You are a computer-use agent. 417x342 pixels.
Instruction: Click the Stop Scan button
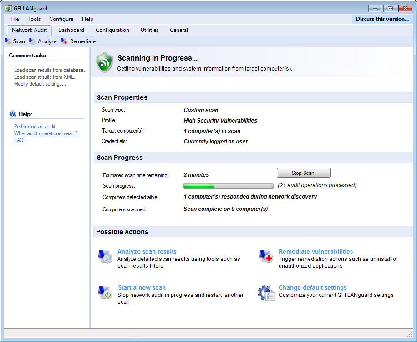tap(304, 173)
